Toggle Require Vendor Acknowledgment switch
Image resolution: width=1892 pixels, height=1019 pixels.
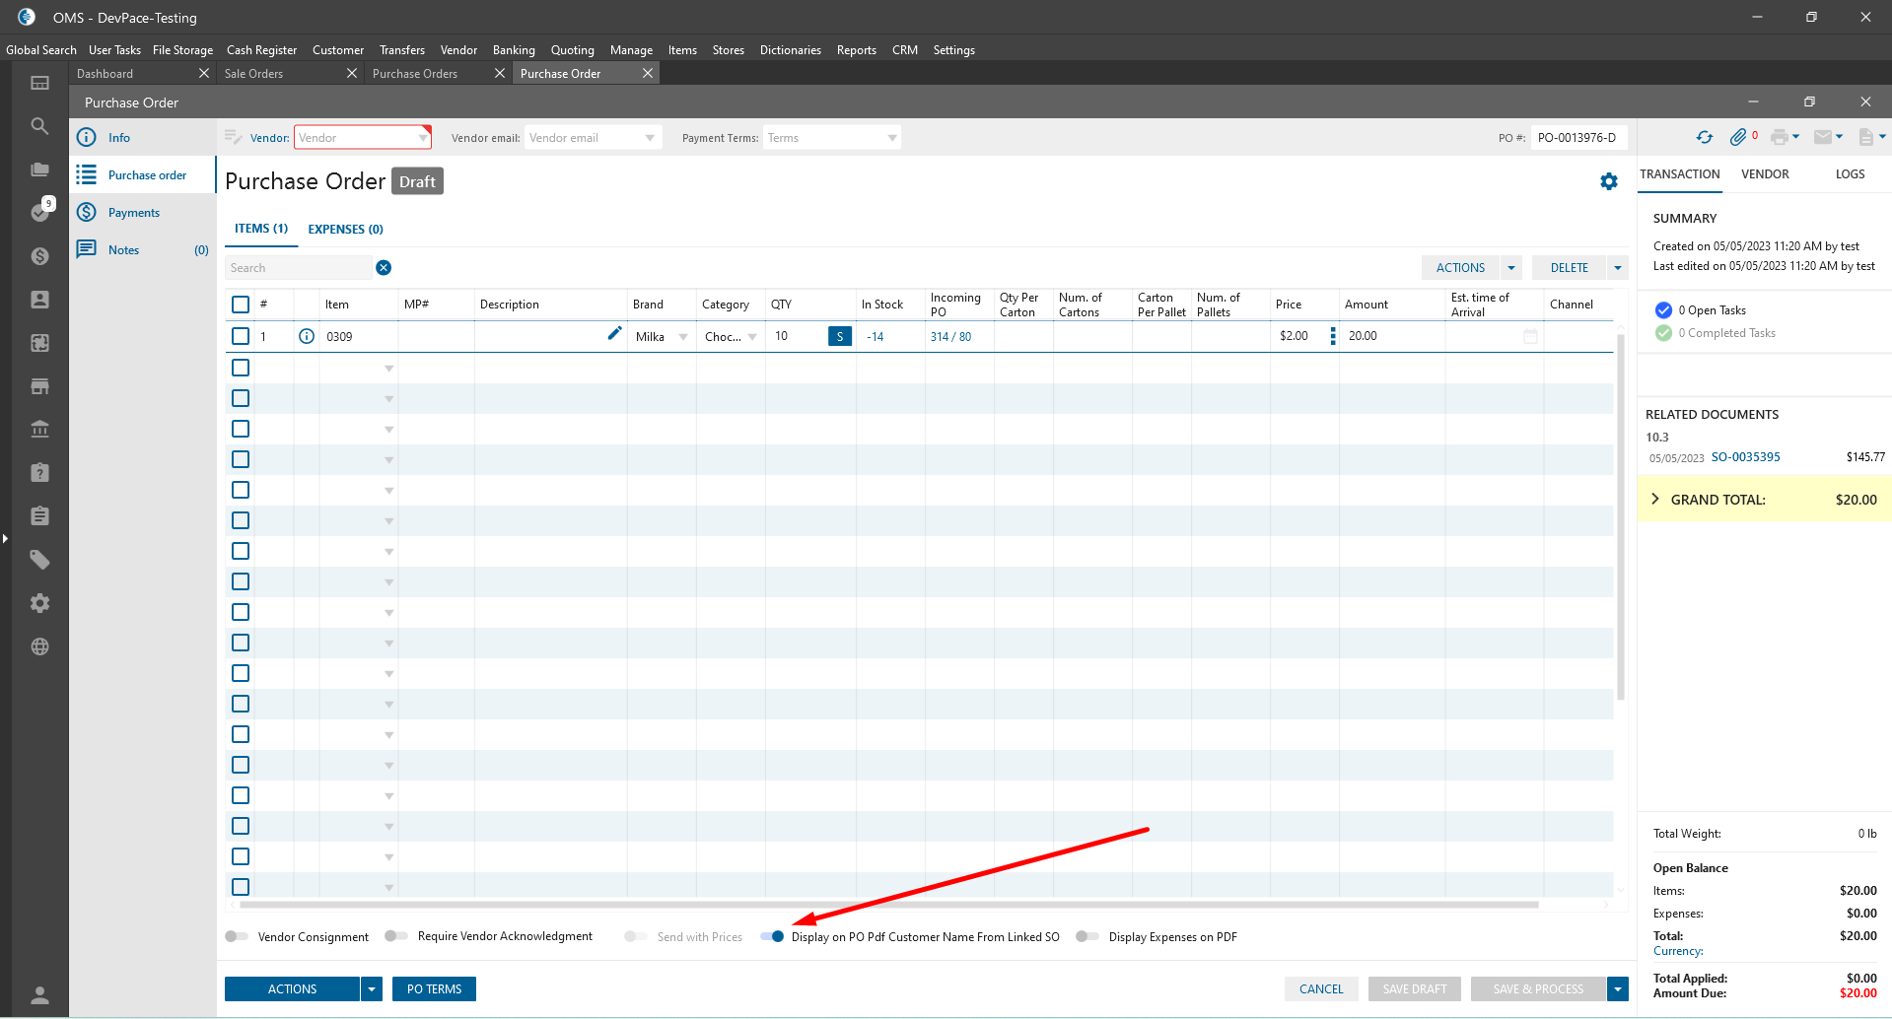396,936
